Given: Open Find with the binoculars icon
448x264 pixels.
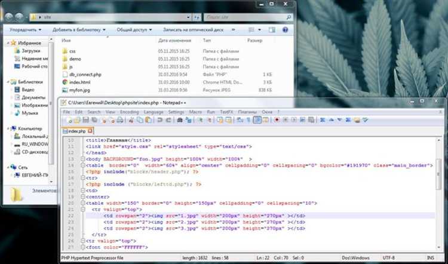Looking at the screenshot, I should pyautogui.click(x=180, y=120).
